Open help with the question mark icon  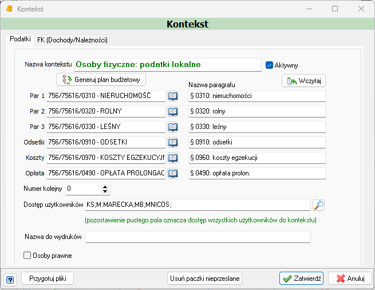tap(10, 280)
